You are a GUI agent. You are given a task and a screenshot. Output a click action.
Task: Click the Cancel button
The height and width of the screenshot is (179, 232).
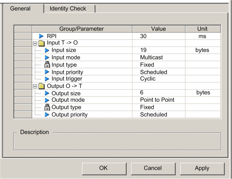152,168
